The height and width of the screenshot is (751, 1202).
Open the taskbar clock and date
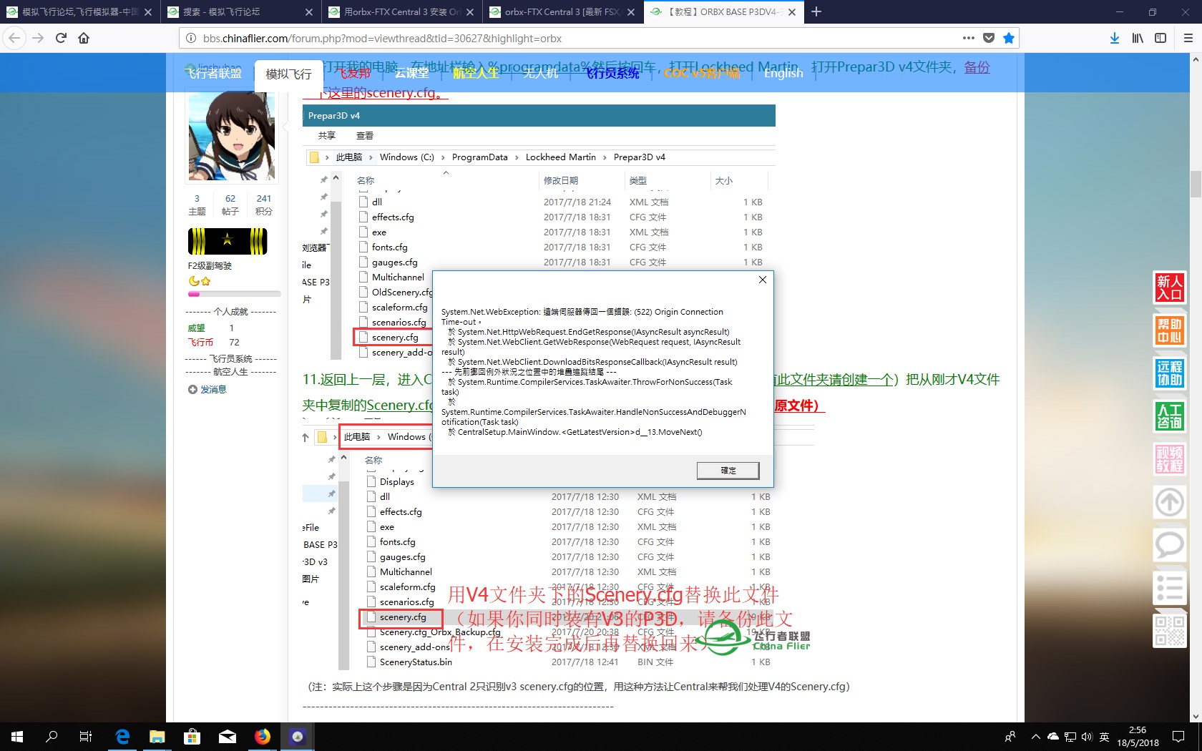(x=1138, y=737)
